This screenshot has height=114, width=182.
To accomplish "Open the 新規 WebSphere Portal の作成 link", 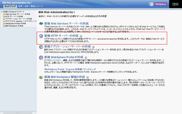I will tap(64, 57).
